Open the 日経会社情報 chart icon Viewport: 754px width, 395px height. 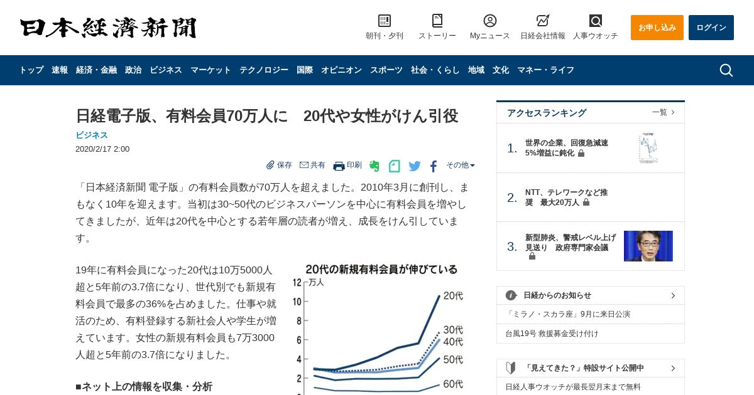543,21
